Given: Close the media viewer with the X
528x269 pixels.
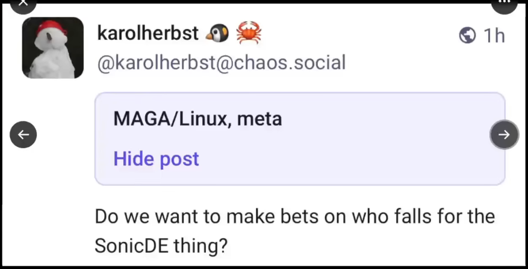Looking at the screenshot, I should (x=23, y=4).
